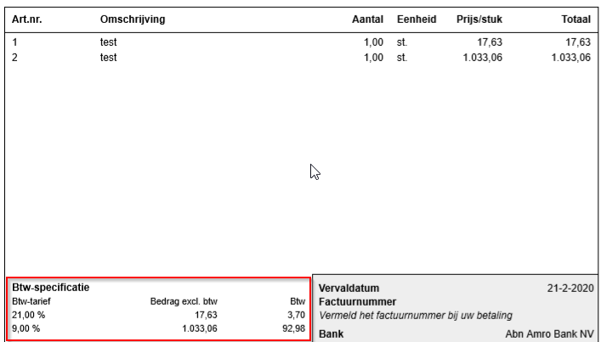Select the total 1.033,06 on line two
The height and width of the screenshot is (342, 601).
pos(571,58)
